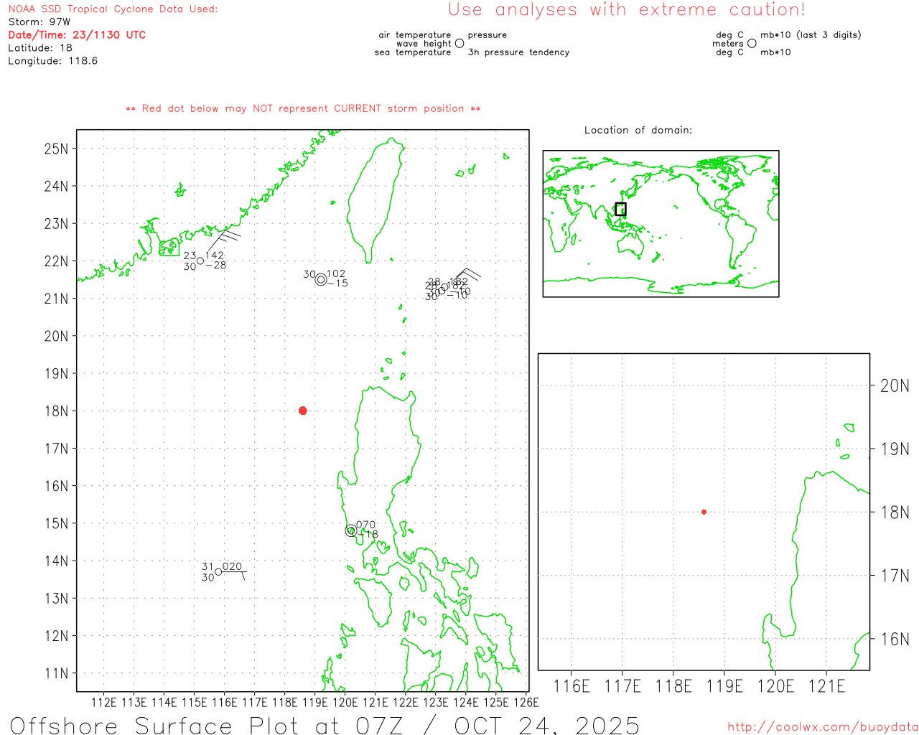This screenshot has height=735, width=919.
Task: Click the black domain box on world map
Action: coord(620,209)
